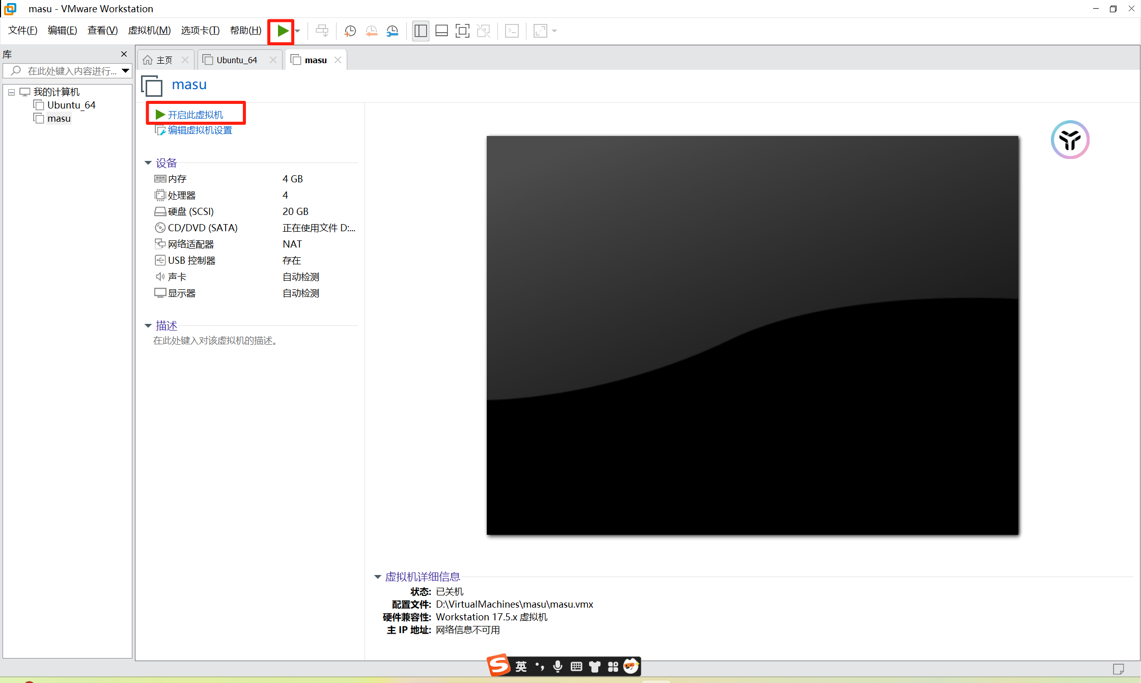The width and height of the screenshot is (1141, 683).
Task: Open power button dropdown arrow
Action: (x=298, y=31)
